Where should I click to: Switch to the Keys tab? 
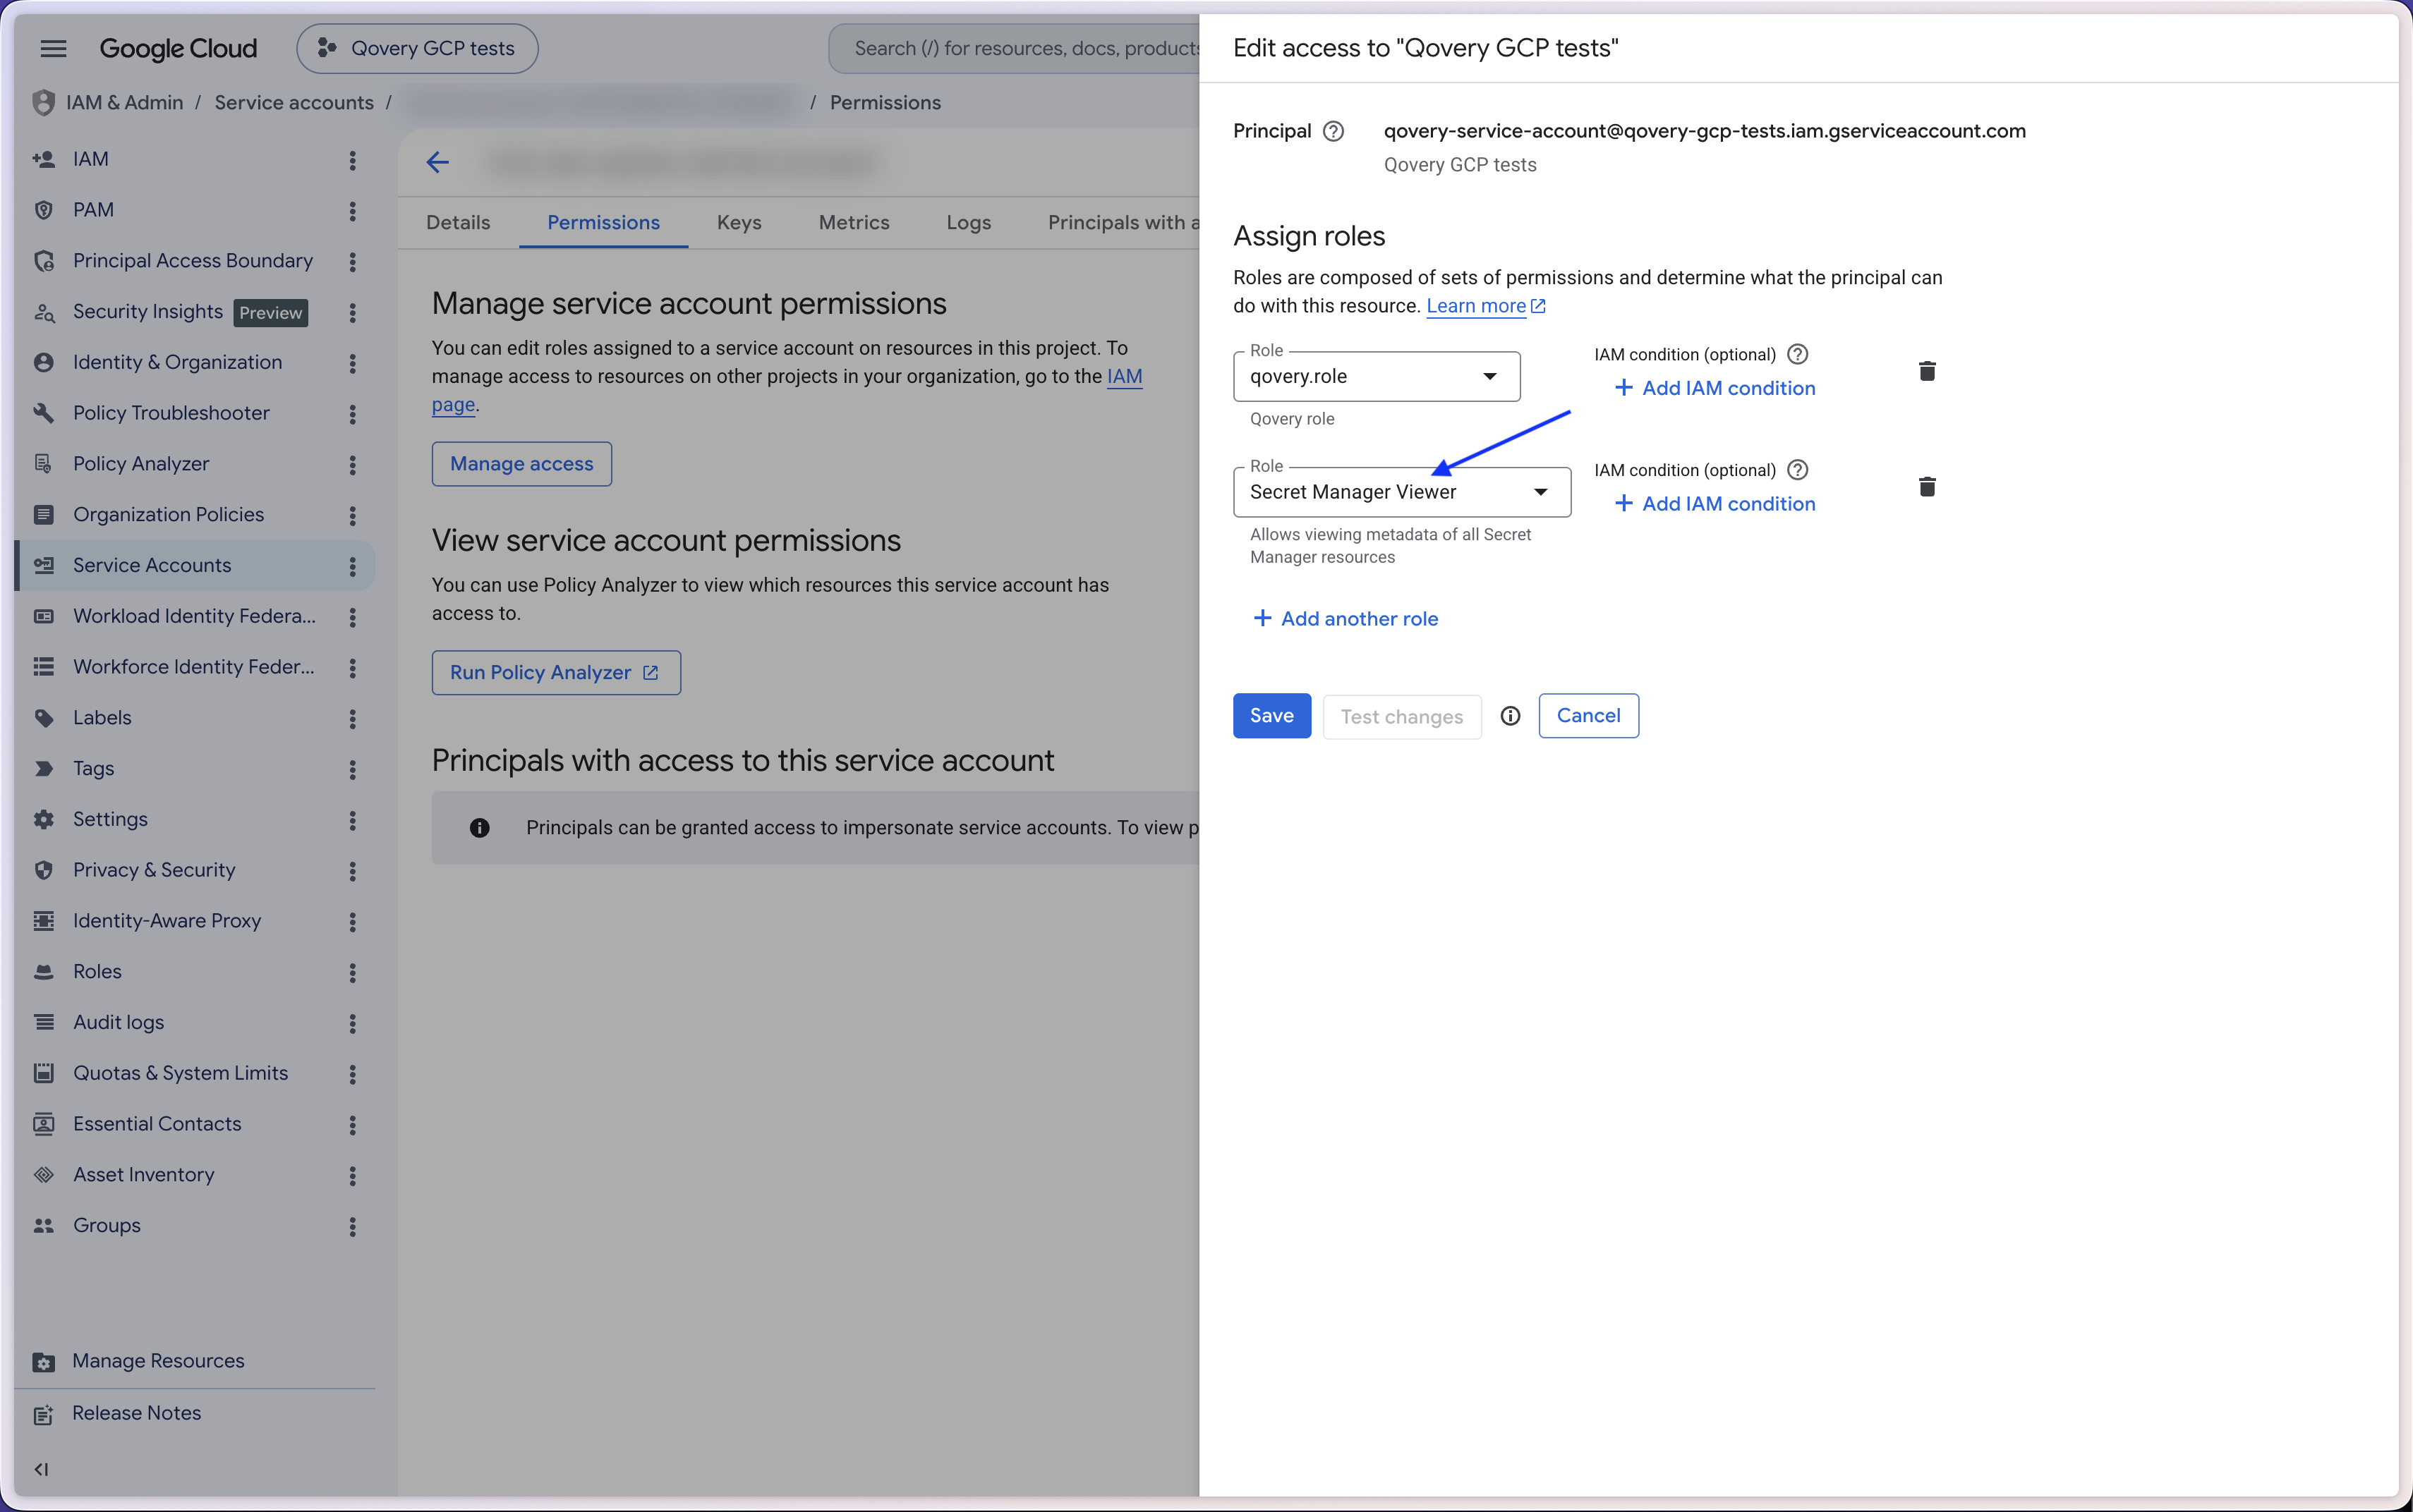(x=739, y=222)
